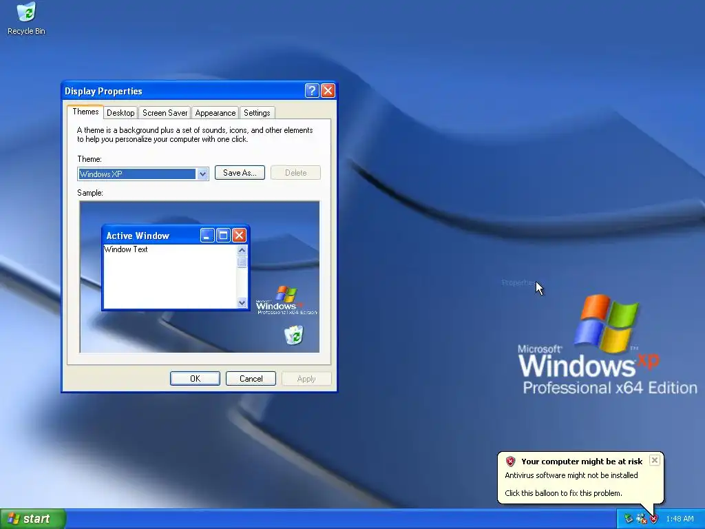Screen dimensions: 705x529
Task: Click the Help question mark in title bar
Action: click(x=312, y=91)
